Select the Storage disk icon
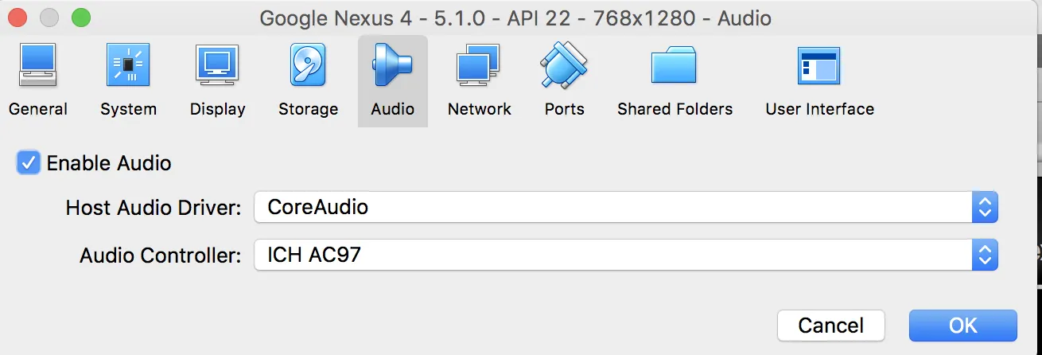1042x355 pixels. pos(308,65)
